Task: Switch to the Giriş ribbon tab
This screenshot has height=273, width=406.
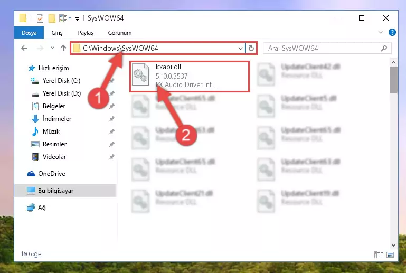Action: [x=57, y=33]
